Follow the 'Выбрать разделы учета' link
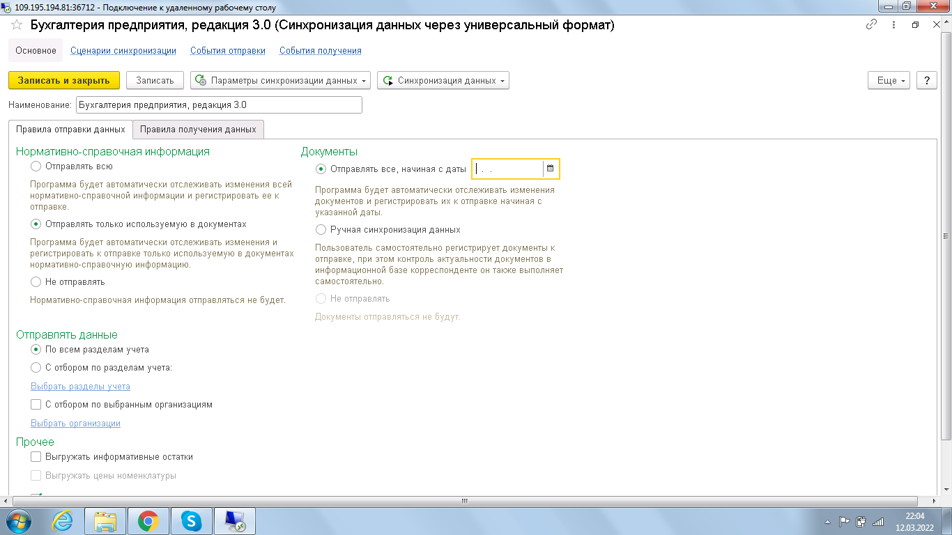Image resolution: width=952 pixels, height=535 pixels. [x=80, y=386]
